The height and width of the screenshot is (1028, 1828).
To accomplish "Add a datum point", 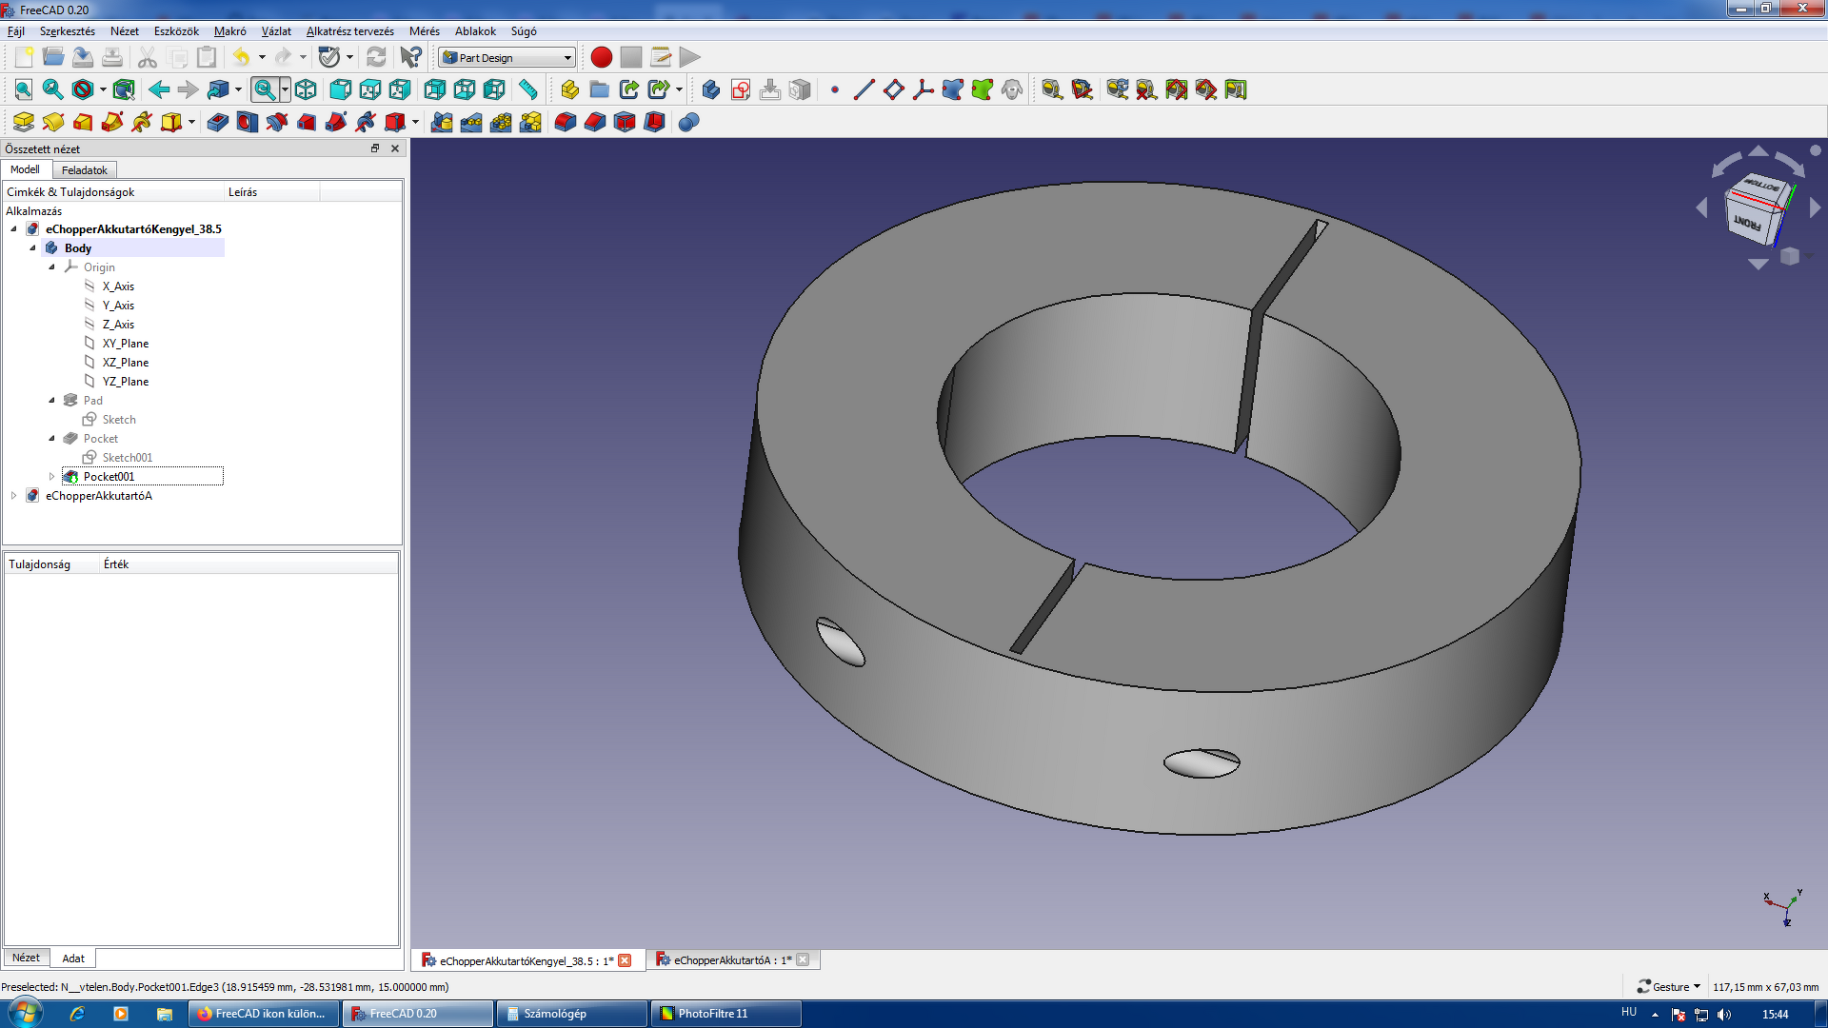I will click(x=835, y=89).
